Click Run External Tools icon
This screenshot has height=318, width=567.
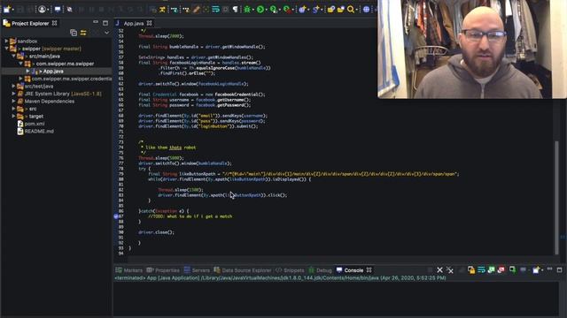tap(287, 10)
